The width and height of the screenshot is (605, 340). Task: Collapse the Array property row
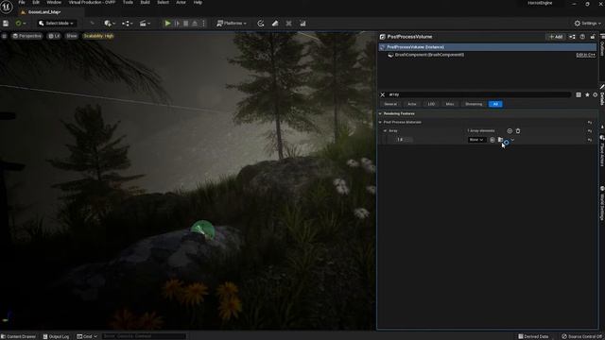click(x=385, y=131)
